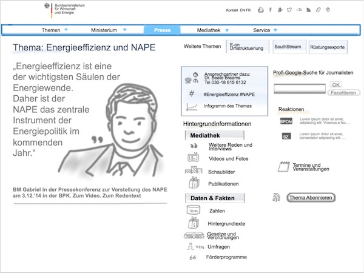The width and height of the screenshot is (364, 273).
Task: Open Termine und Veranstaltungen link
Action: (x=311, y=167)
